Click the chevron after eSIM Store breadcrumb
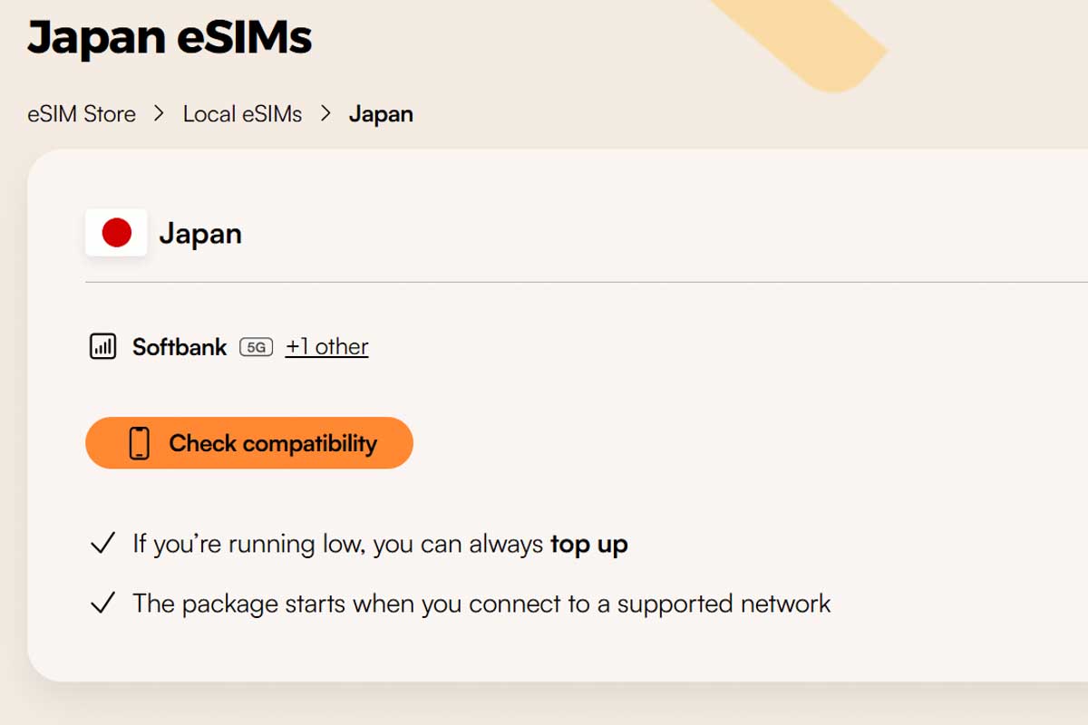This screenshot has height=725, width=1088. pyautogui.click(x=160, y=114)
